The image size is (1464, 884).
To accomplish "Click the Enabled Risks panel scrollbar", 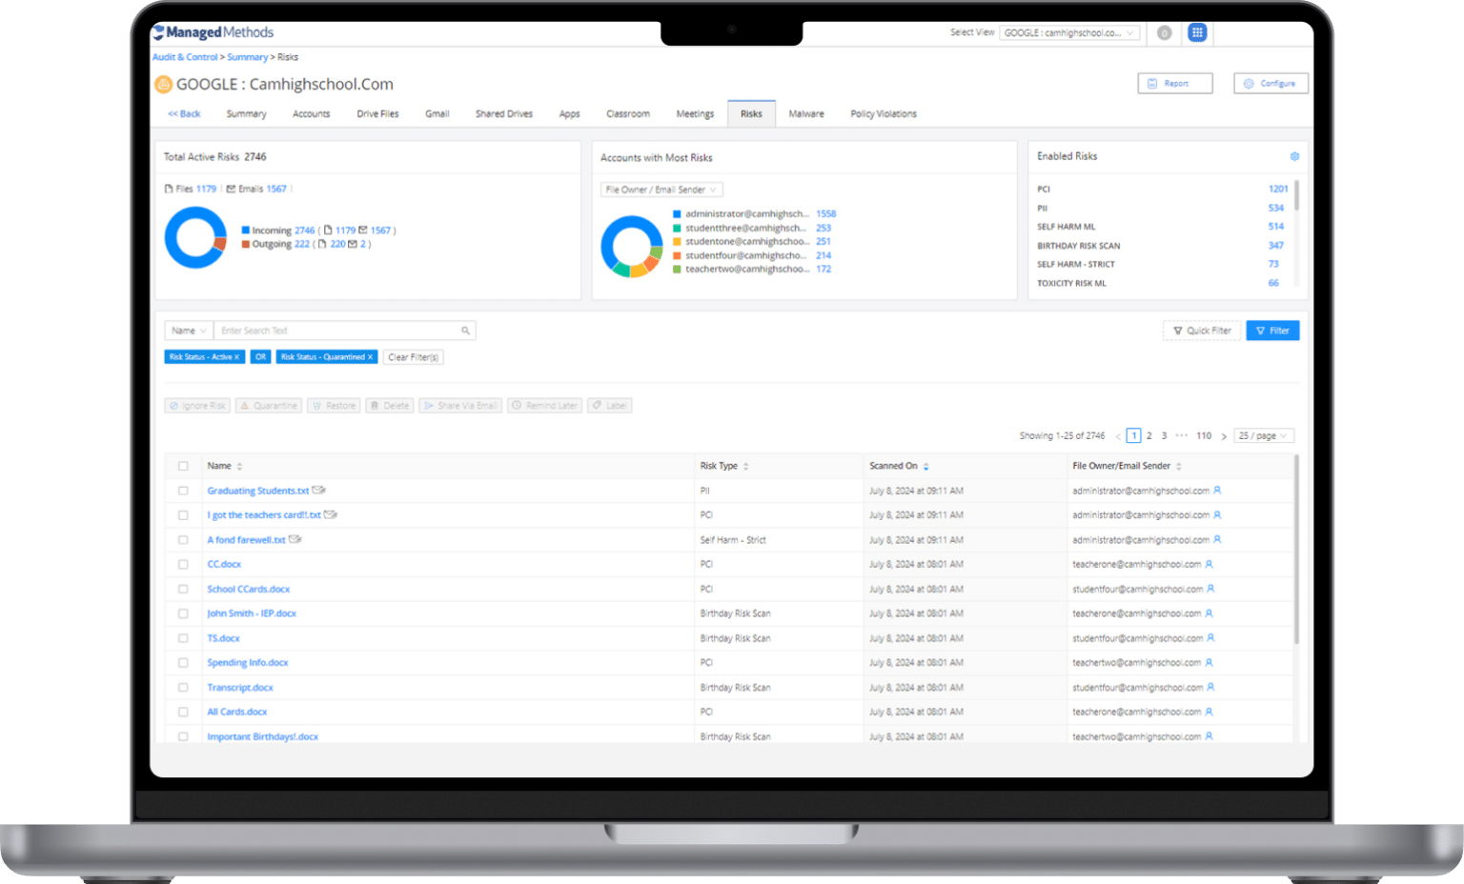I will (1297, 196).
